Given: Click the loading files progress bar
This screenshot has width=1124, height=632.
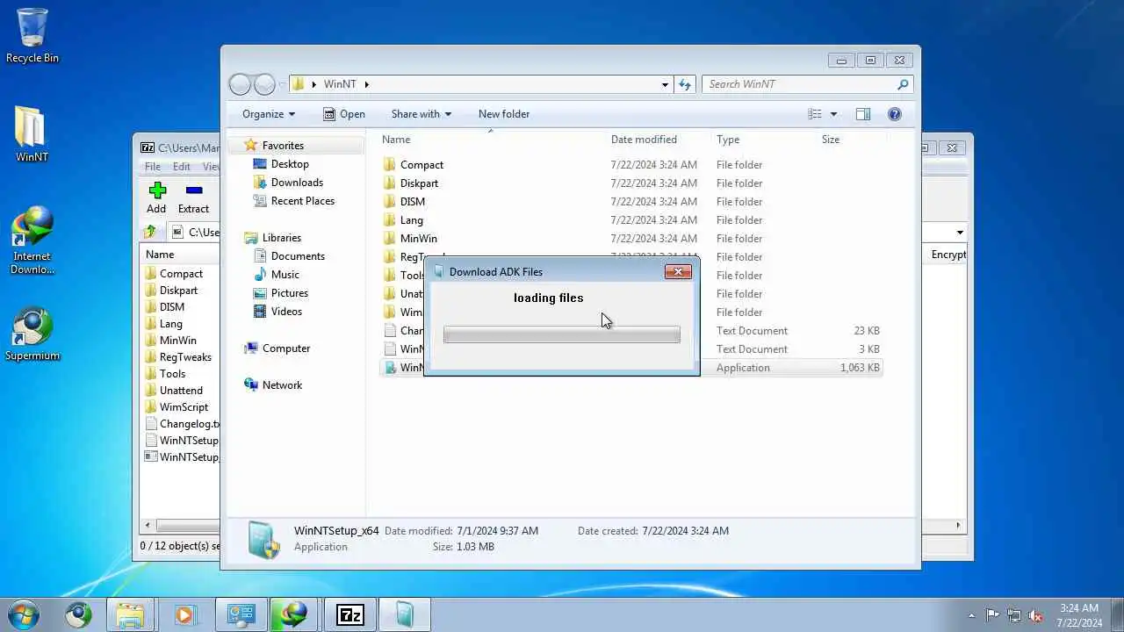Looking at the screenshot, I should point(562,334).
